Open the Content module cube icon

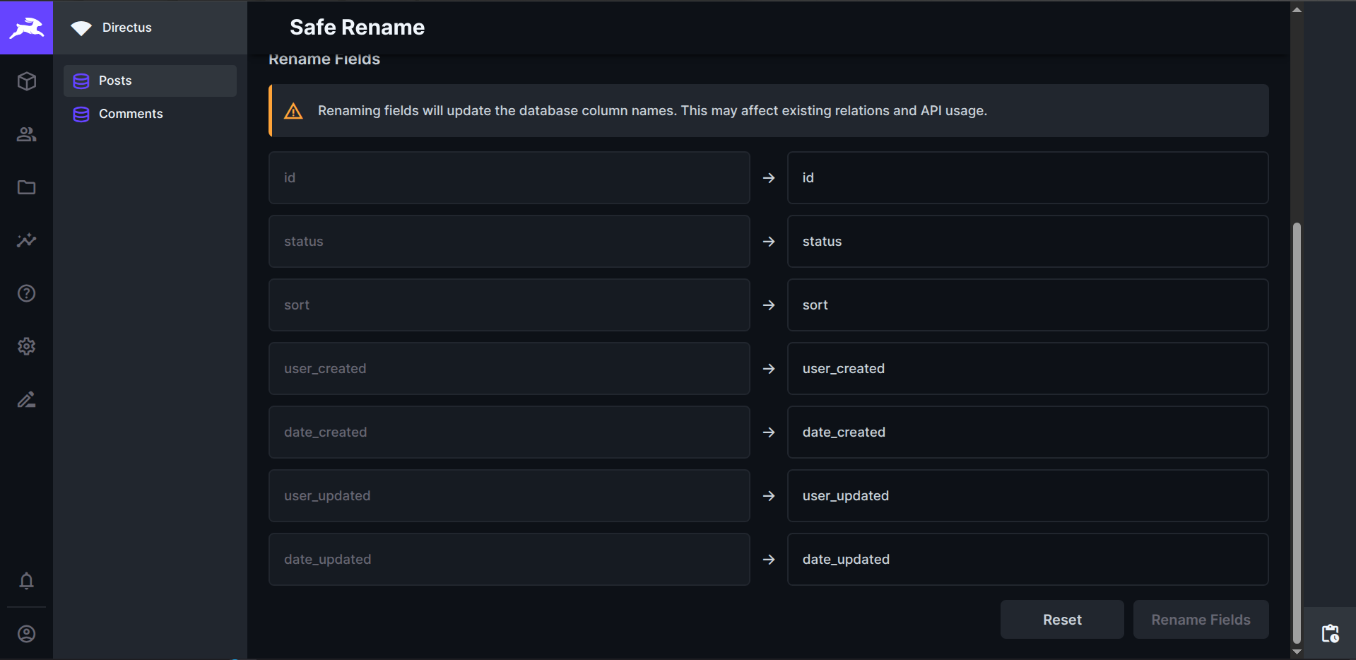point(26,81)
